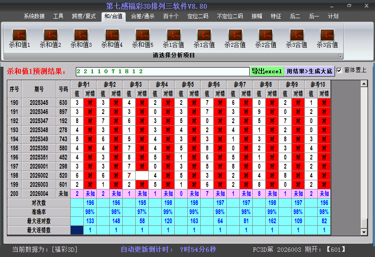Switch to the 和/合值 tab

[x=113, y=16]
